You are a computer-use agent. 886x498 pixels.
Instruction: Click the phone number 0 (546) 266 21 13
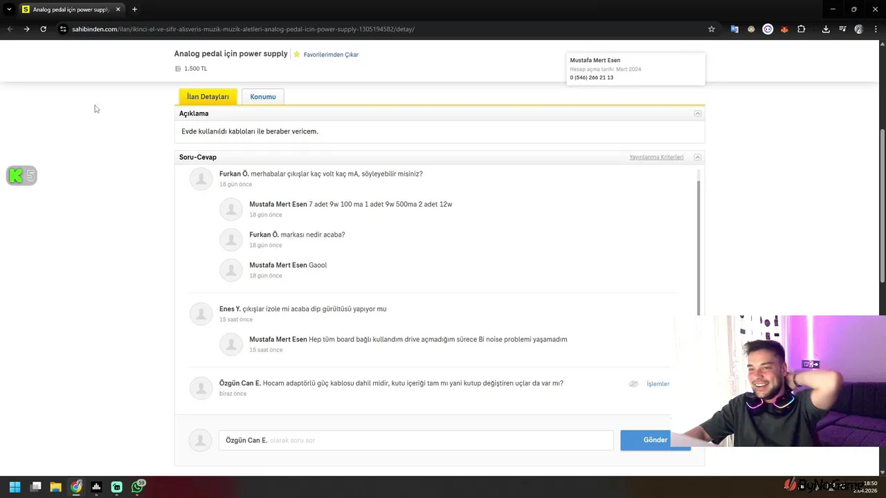pos(592,77)
